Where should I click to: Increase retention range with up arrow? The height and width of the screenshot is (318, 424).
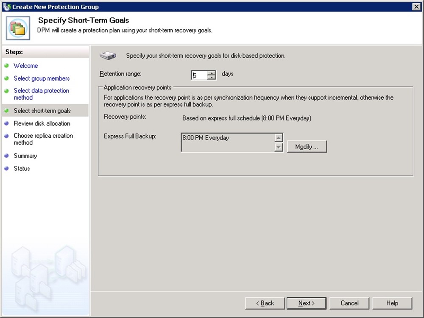click(211, 73)
